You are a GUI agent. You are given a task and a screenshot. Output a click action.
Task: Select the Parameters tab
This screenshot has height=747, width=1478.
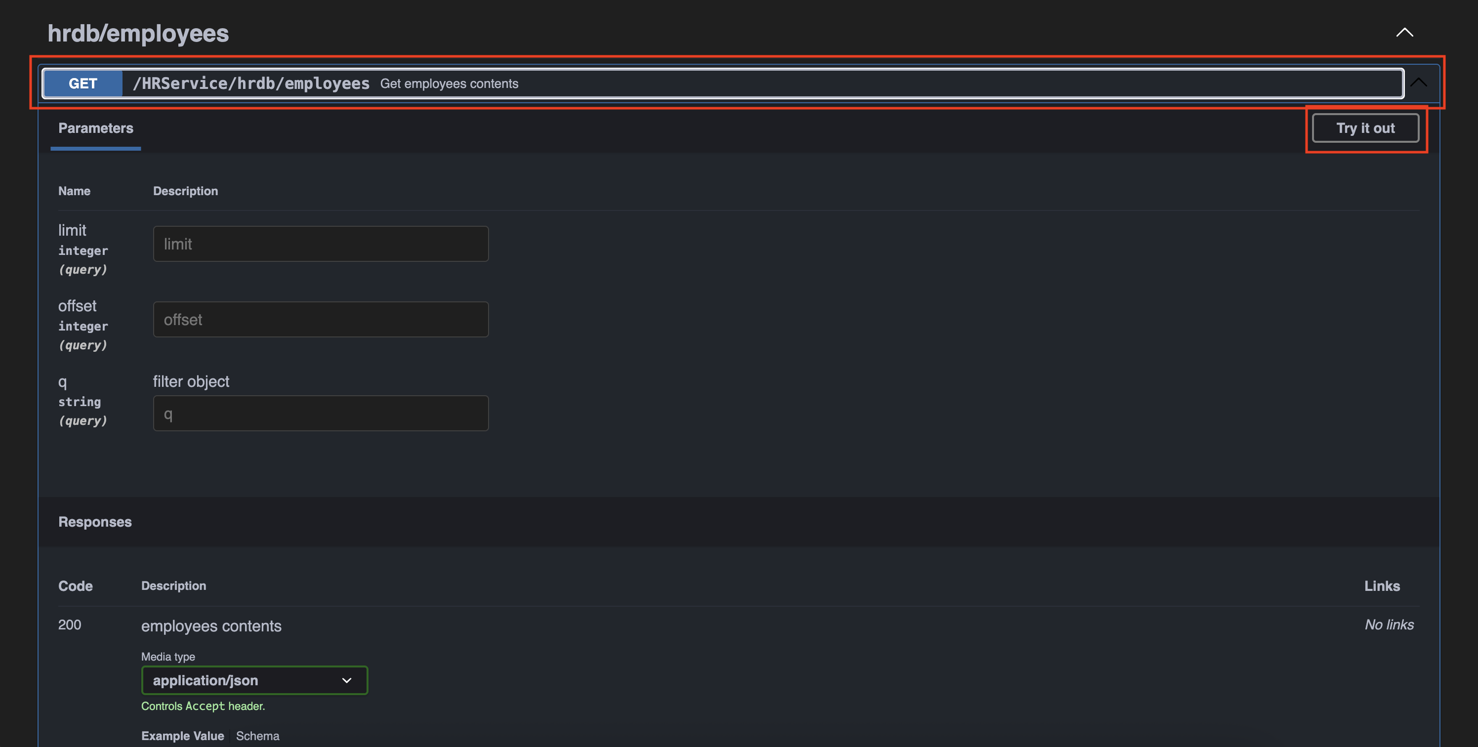(x=96, y=128)
